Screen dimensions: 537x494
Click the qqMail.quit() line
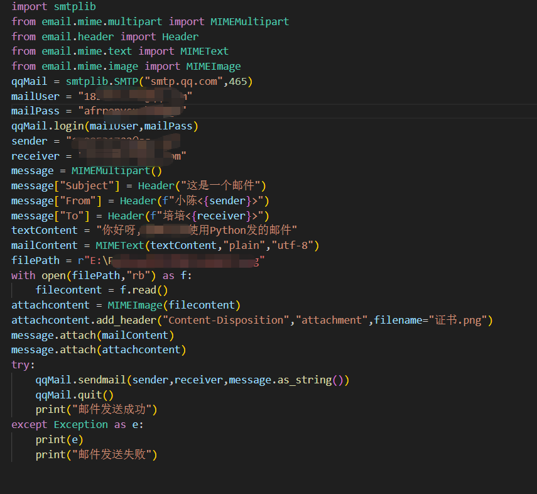[x=74, y=395]
